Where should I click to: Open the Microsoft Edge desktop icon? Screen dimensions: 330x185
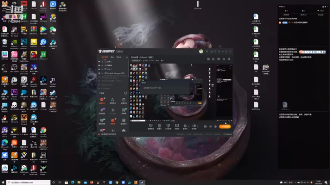5,144
